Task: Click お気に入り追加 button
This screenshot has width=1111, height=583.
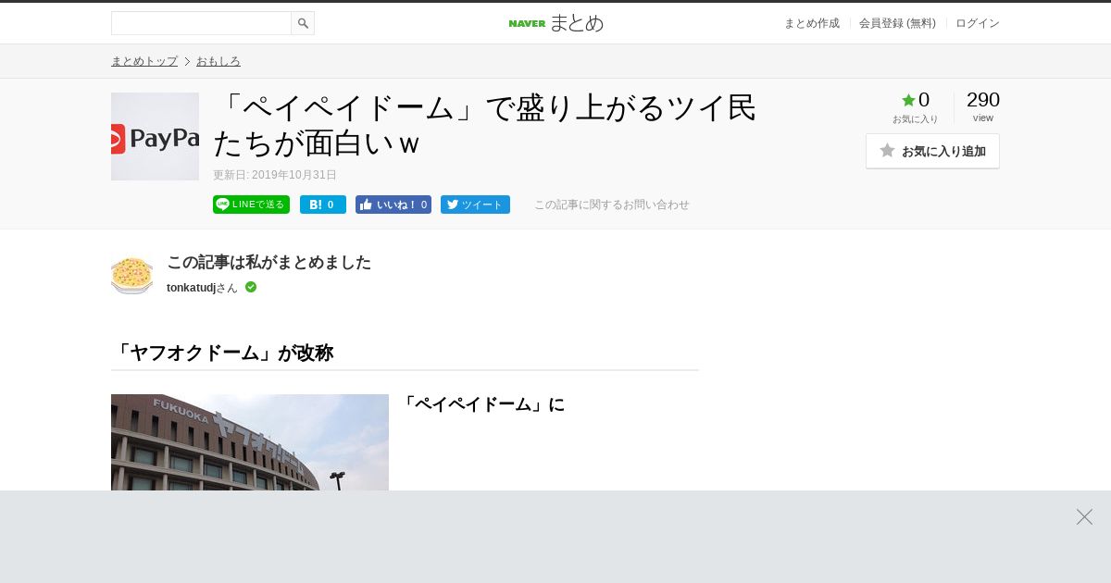Action: click(932, 151)
